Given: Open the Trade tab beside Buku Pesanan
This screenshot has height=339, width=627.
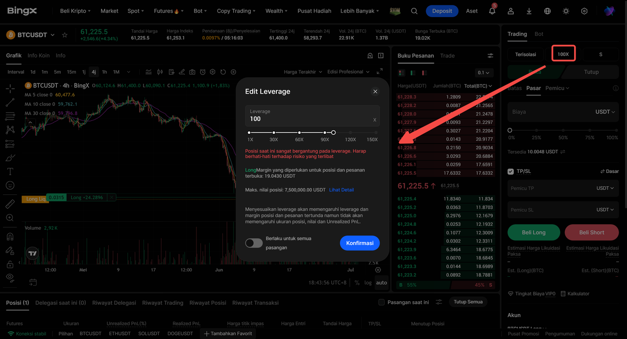Looking at the screenshot, I should 447,56.
